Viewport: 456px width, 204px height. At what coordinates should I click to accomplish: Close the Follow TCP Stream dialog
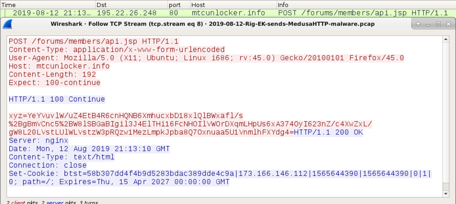click(448, 24)
